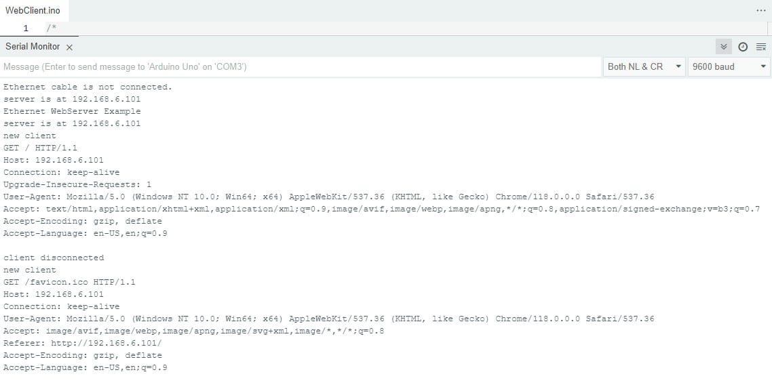Click the Referer http://192.168.6.101/ output line
The image size is (772, 387).
click(83, 343)
